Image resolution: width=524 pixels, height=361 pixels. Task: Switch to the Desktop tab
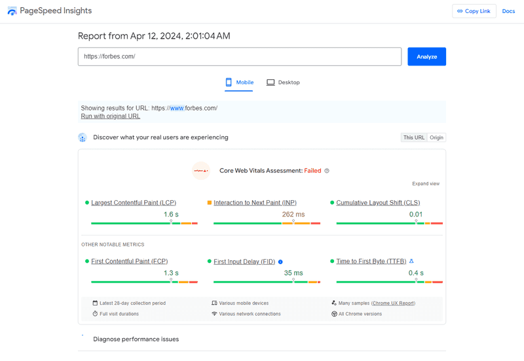coord(283,82)
